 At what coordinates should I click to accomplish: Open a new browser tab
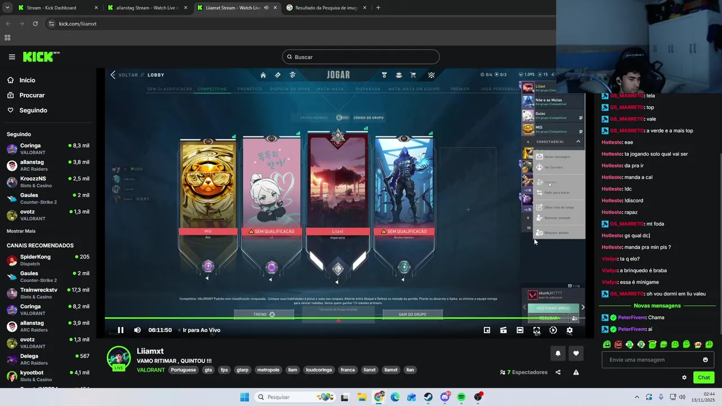pyautogui.click(x=378, y=8)
